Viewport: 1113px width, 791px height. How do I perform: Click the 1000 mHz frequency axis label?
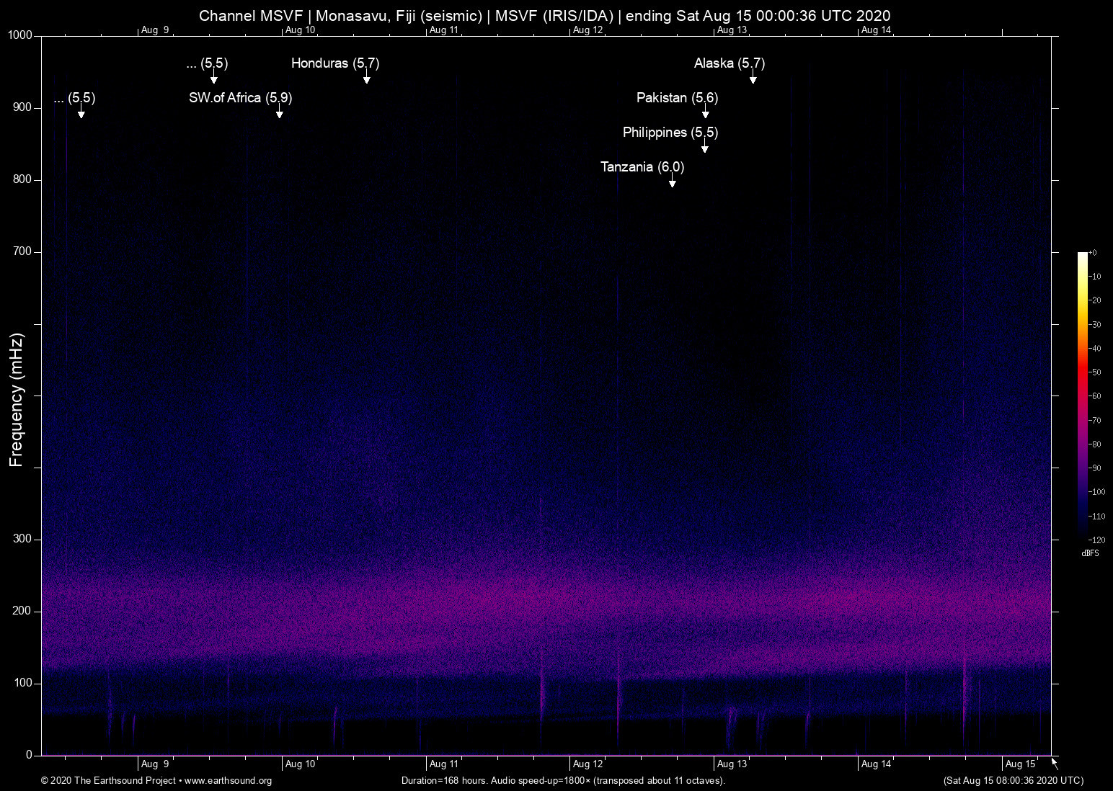20,35
